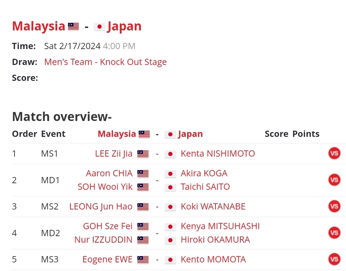Click Malaysia flag in the page title
Viewport: 346px width, 271px height.
point(73,27)
